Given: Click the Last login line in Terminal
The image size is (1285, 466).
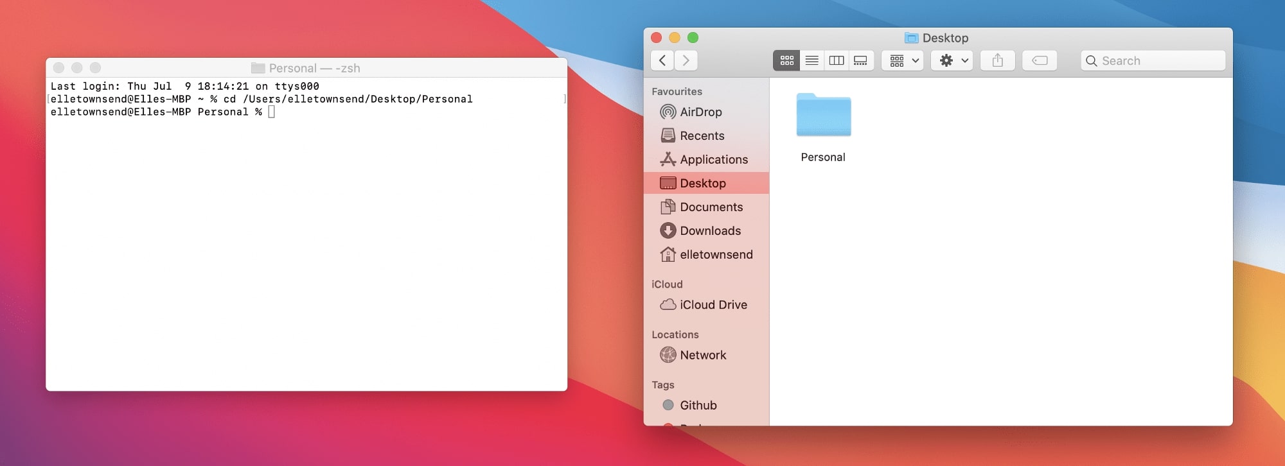Looking at the screenshot, I should 185,86.
